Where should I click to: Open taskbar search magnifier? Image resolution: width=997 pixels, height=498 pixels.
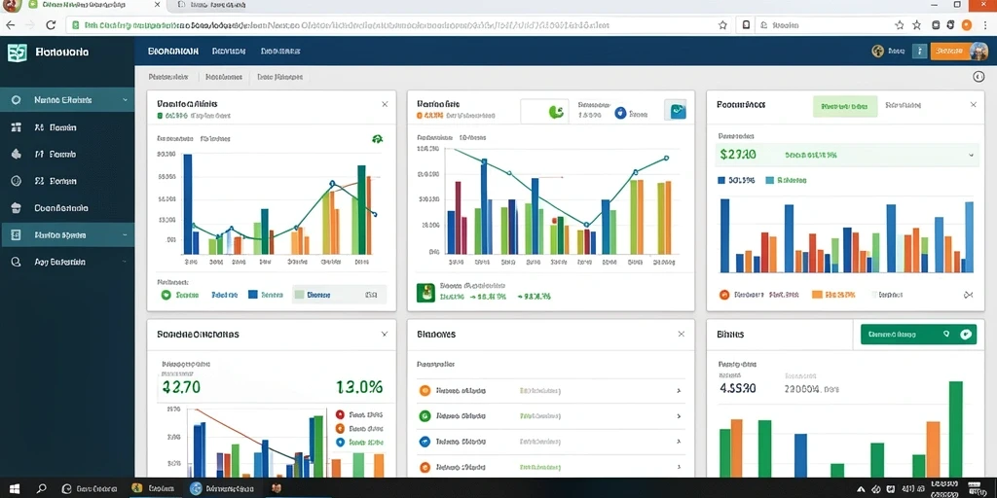coord(41,488)
